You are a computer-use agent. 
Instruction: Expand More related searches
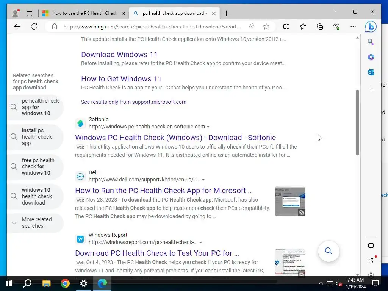35,223
